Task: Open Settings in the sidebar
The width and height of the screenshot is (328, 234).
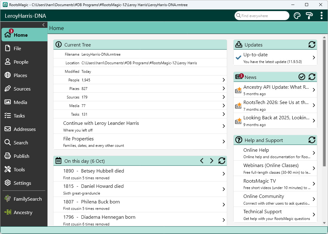Action: 24,183
